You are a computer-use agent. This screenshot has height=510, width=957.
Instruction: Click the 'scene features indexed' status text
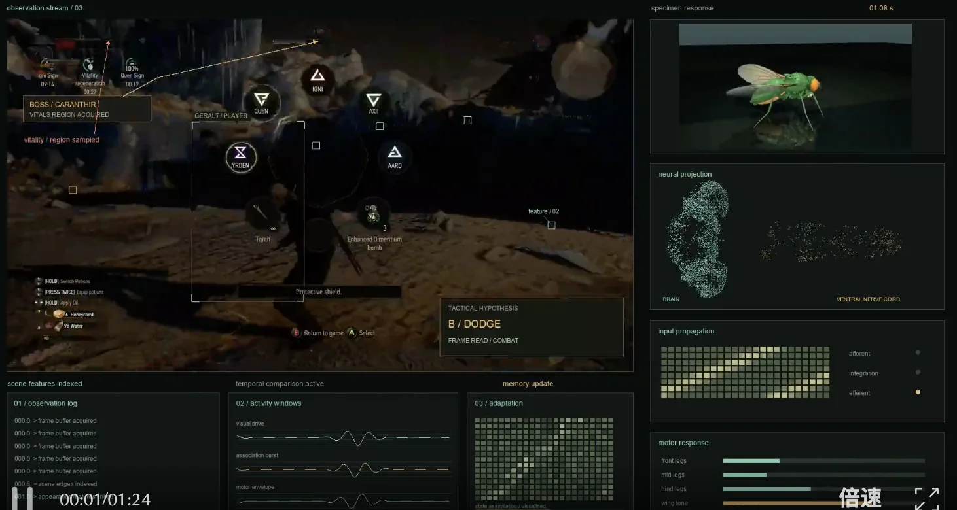45,384
